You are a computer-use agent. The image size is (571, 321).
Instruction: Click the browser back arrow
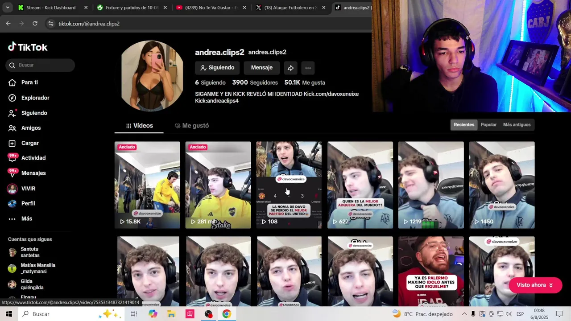[8, 24]
